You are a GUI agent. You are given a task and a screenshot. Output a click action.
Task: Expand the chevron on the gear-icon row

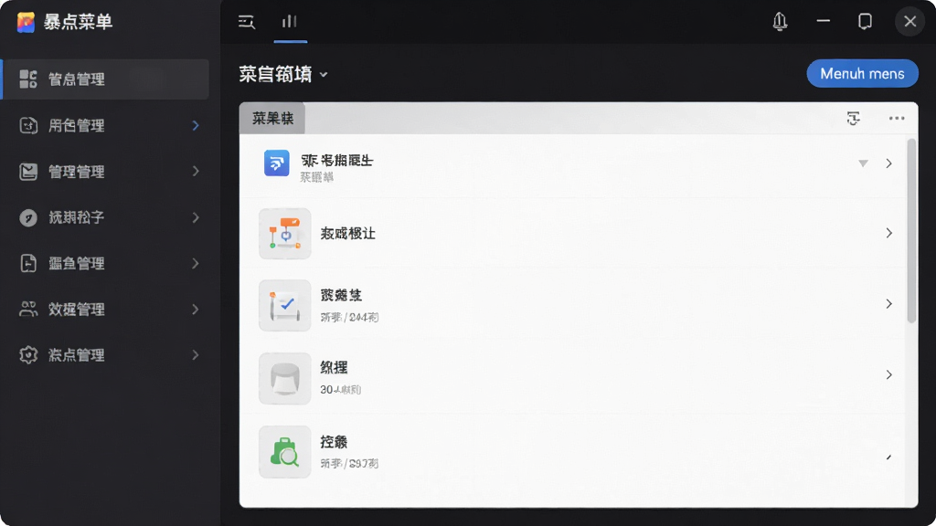pos(196,355)
